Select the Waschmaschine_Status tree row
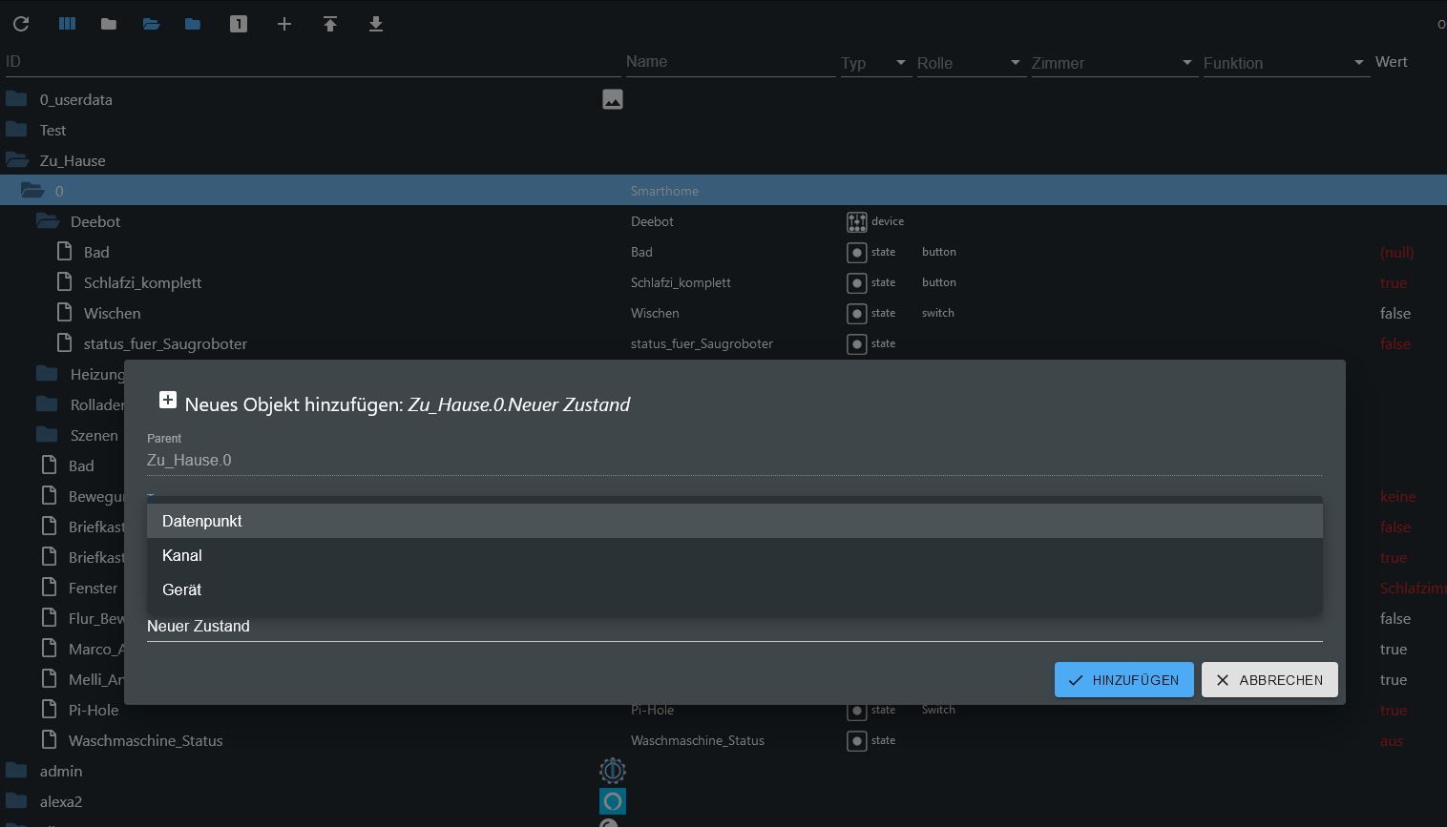Screen dimensions: 1447x827 (x=723, y=740)
